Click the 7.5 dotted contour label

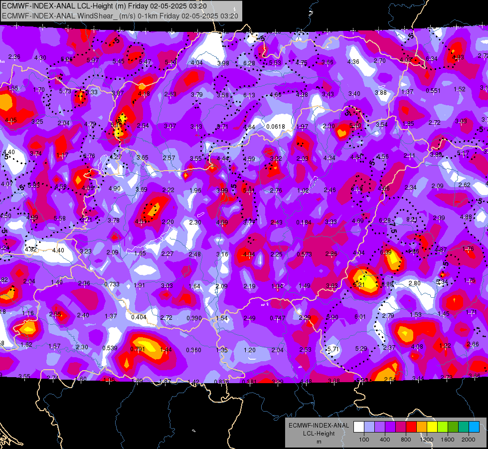[393, 228]
